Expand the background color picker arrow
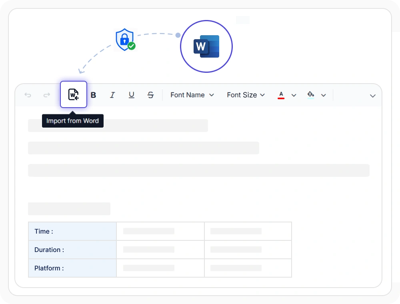This screenshot has height=304, width=400. [324, 95]
